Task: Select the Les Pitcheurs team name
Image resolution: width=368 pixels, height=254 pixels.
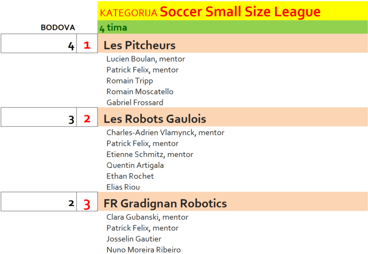Action: tap(139, 45)
